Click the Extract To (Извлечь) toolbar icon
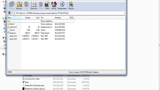This screenshot has height=90, width=160. pyautogui.click(x=19, y=5)
